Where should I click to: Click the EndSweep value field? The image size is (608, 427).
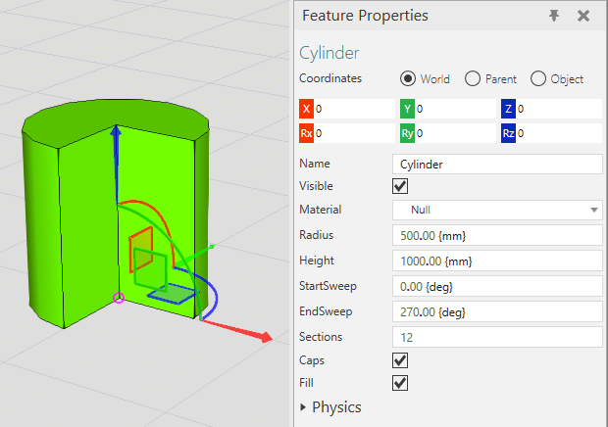tap(496, 311)
